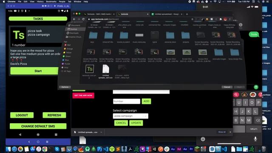This screenshot has height=153, width=272.
Task: Tap the Android back triangle button
Action: coord(20,134)
